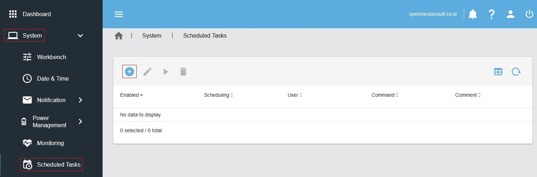This screenshot has height=177, width=537.
Task: Toggle sidebar with the hamburger menu icon
Action: pos(119,14)
